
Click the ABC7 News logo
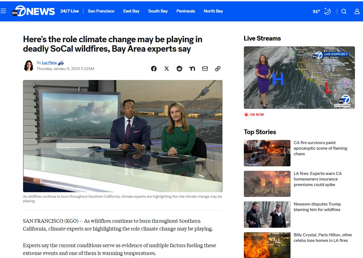33,11
